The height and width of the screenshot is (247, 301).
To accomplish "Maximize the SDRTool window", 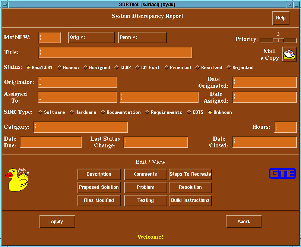I will point(296,4).
